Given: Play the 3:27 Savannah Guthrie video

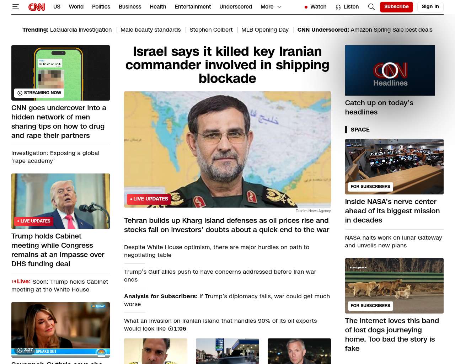Looking at the screenshot, I should (x=25, y=350).
